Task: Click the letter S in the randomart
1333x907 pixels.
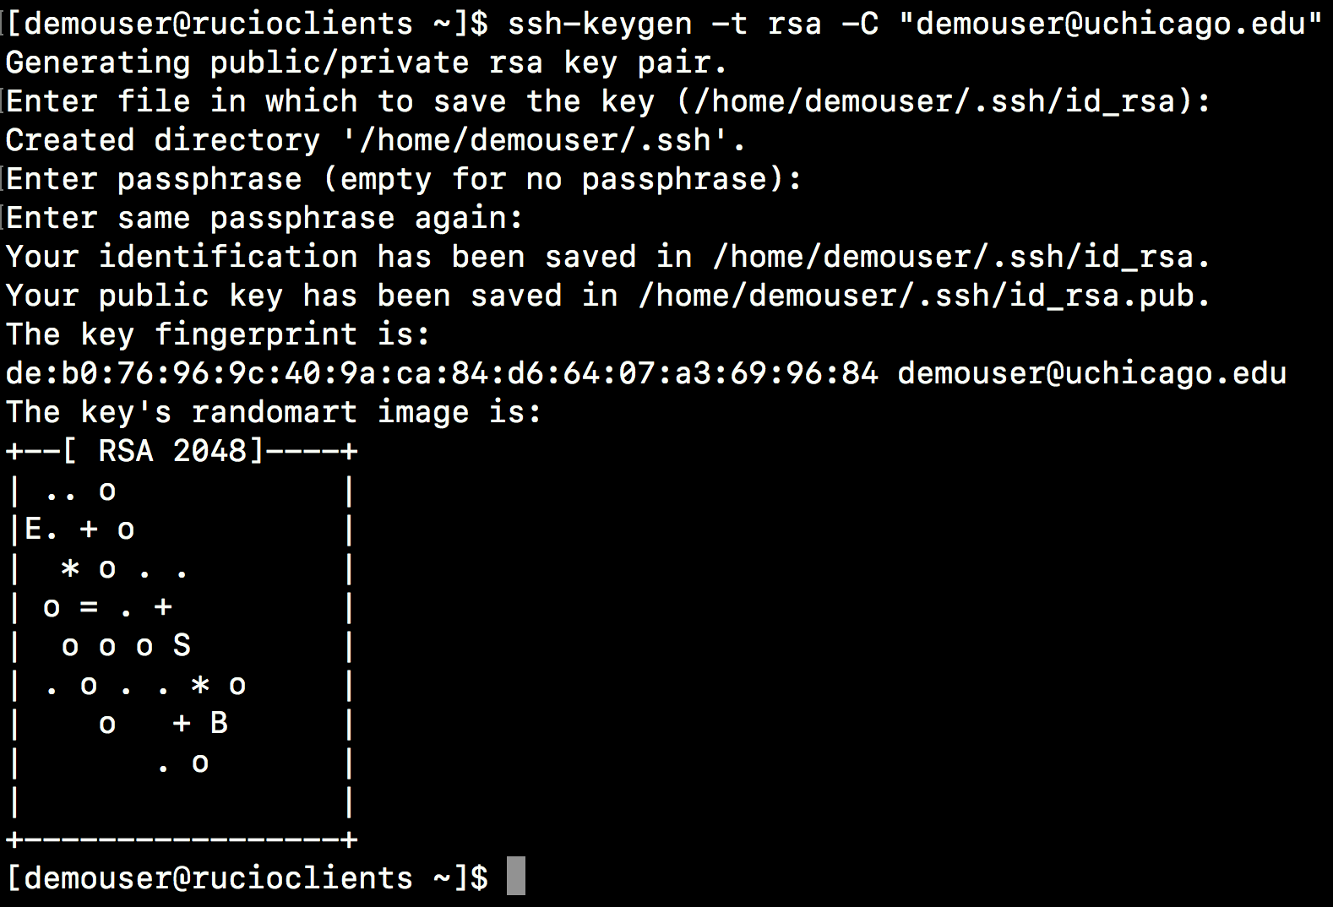Action: tap(182, 646)
